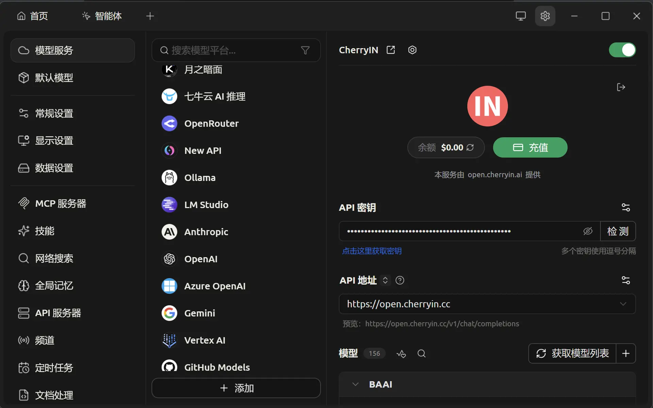Refresh the account balance

tap(470, 148)
